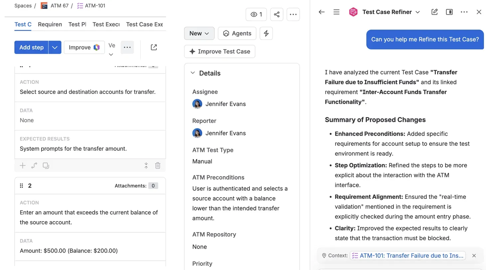Close the Test Case Refiner panel

click(x=479, y=12)
